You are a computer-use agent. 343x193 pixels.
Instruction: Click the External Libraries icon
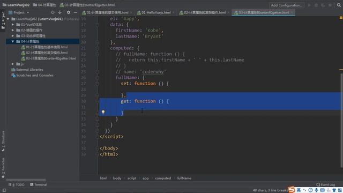(x=13, y=70)
